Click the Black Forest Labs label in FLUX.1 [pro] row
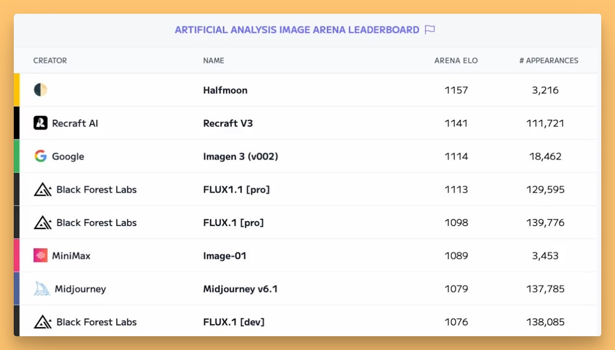Screen dimensions: 615x350 (x=96, y=223)
